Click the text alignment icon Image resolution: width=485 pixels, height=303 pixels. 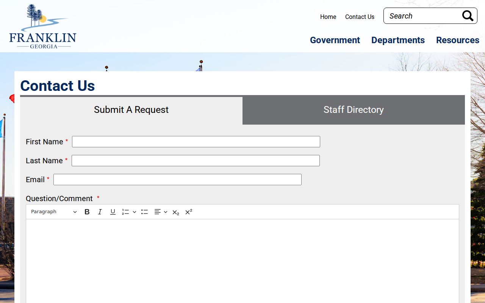[158, 212]
